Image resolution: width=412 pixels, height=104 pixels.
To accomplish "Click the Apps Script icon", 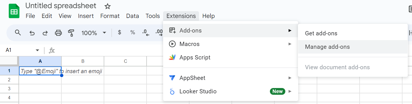I will click(172, 57).
